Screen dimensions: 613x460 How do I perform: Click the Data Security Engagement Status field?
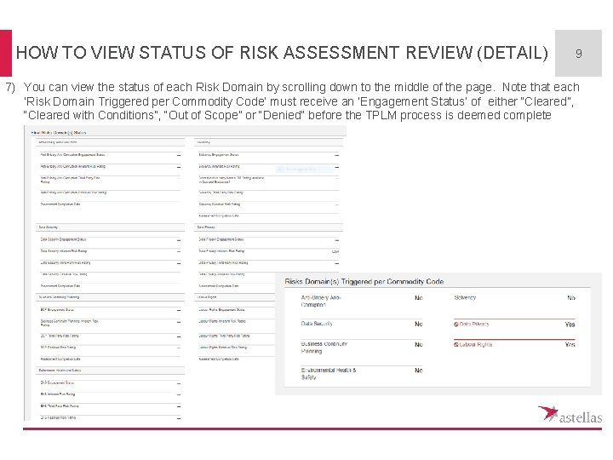(110, 239)
